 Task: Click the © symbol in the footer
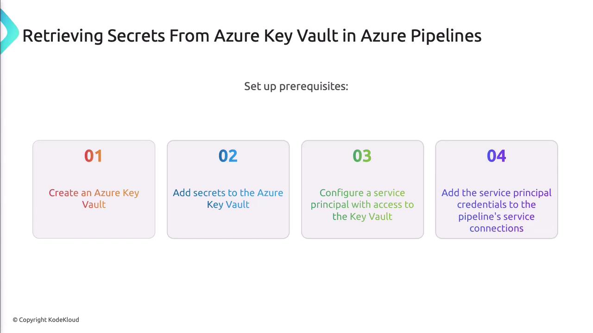tap(15, 320)
